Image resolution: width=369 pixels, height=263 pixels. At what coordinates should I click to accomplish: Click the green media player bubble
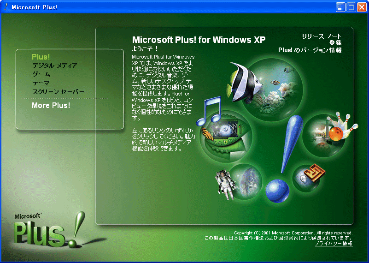click(x=226, y=137)
